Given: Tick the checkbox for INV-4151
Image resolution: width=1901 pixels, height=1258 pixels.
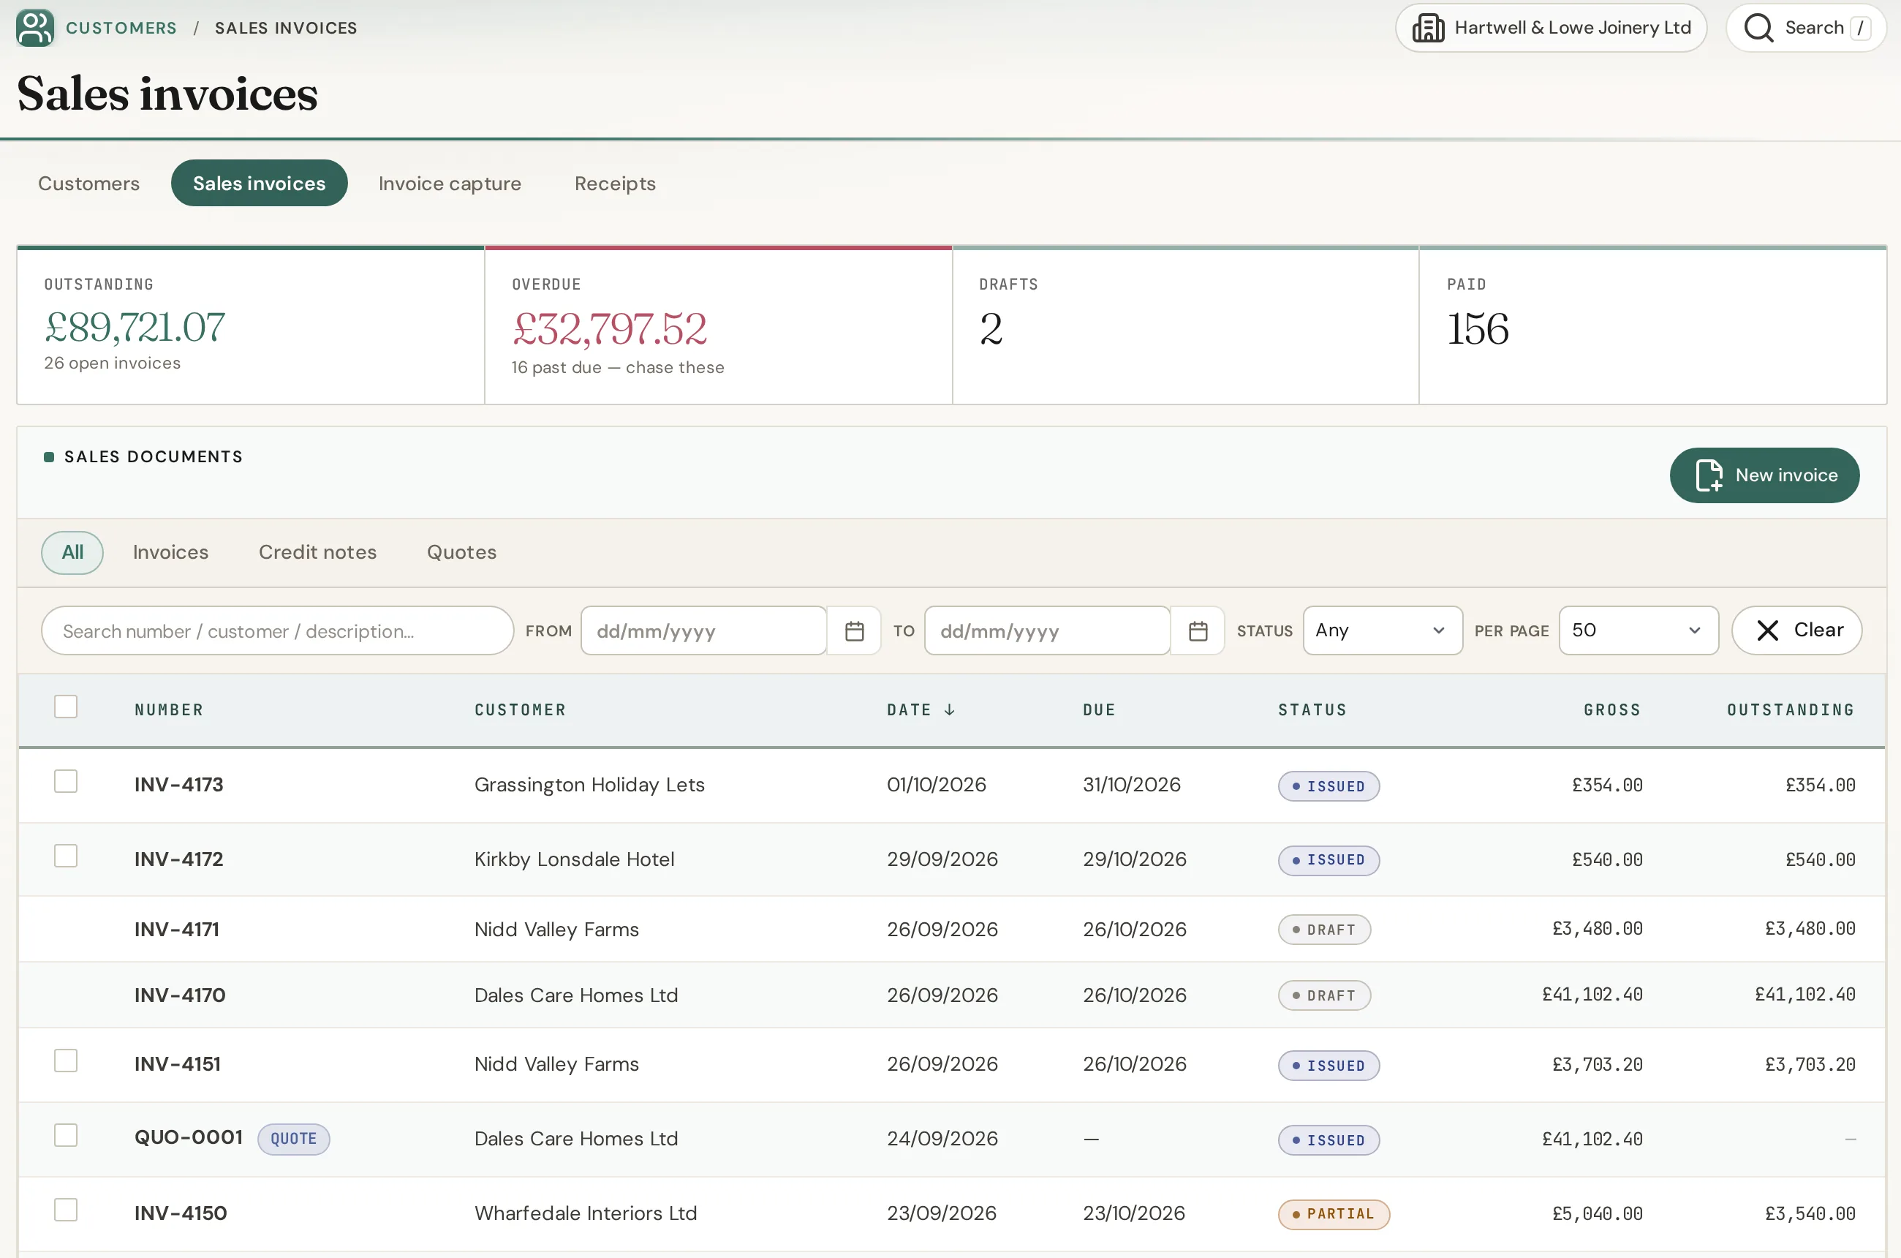Looking at the screenshot, I should (x=66, y=1061).
